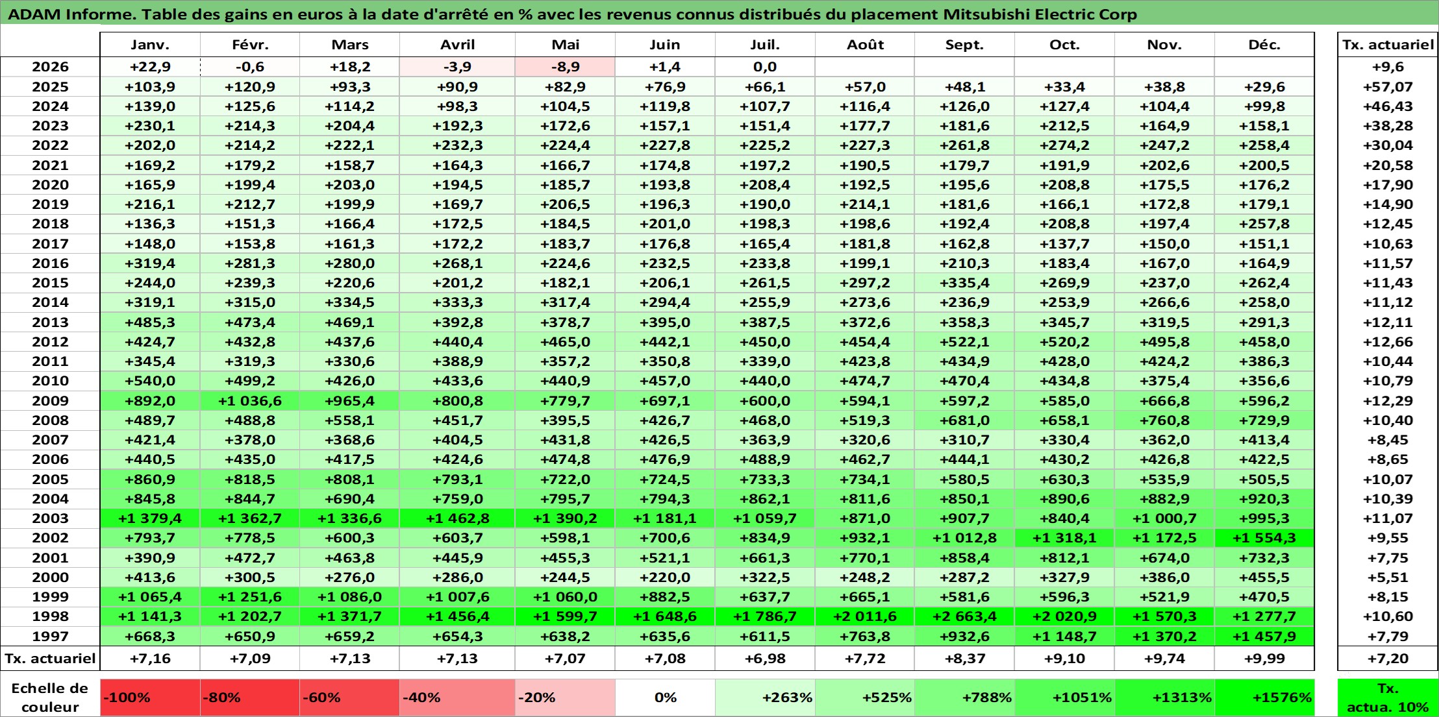Select the +57,07 actuarial rate for 2025
This screenshot has width=1439, height=717.
click(1388, 87)
